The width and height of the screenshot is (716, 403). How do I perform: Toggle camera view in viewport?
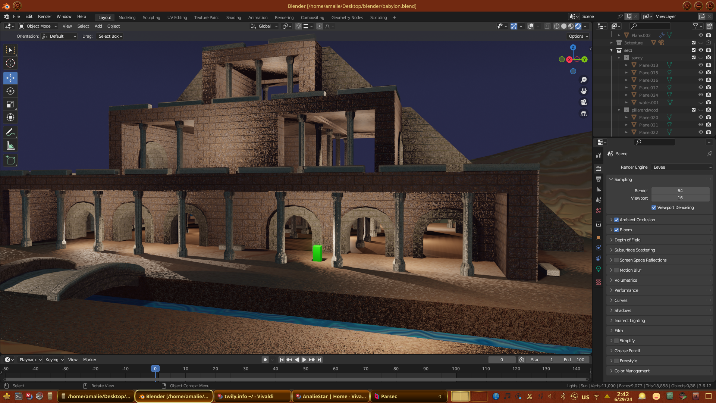pyautogui.click(x=584, y=102)
